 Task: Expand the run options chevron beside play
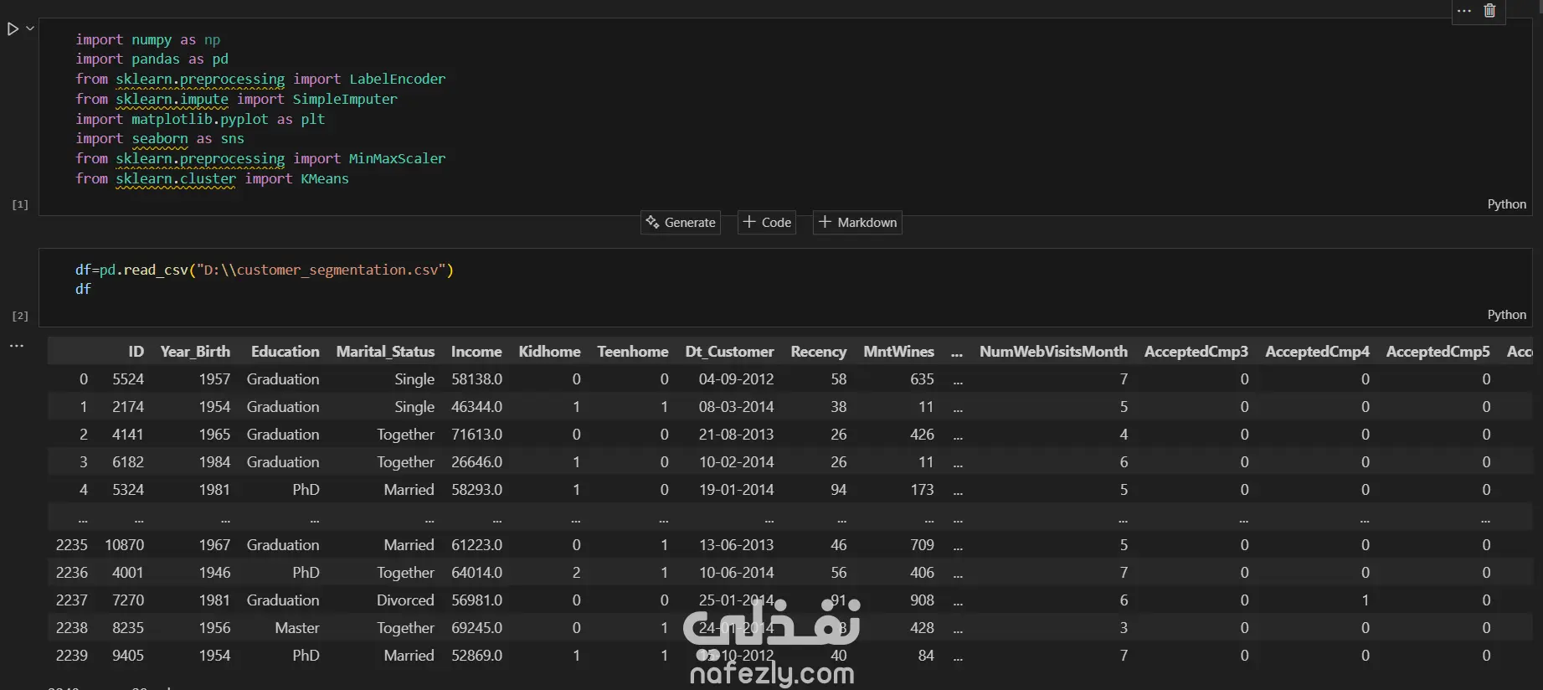coord(30,28)
